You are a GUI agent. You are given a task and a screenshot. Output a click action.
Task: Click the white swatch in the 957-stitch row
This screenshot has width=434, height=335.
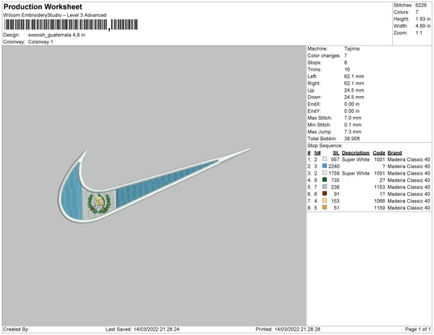(325, 160)
